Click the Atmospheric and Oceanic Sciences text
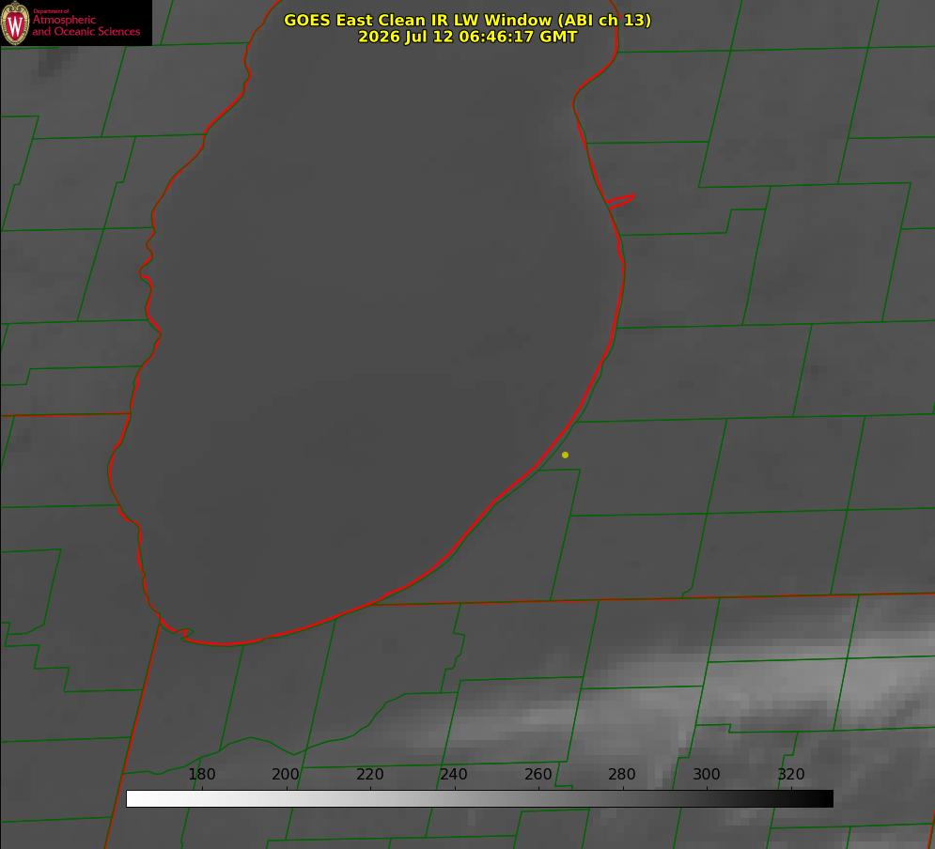Image resolution: width=935 pixels, height=849 pixels. [x=86, y=25]
